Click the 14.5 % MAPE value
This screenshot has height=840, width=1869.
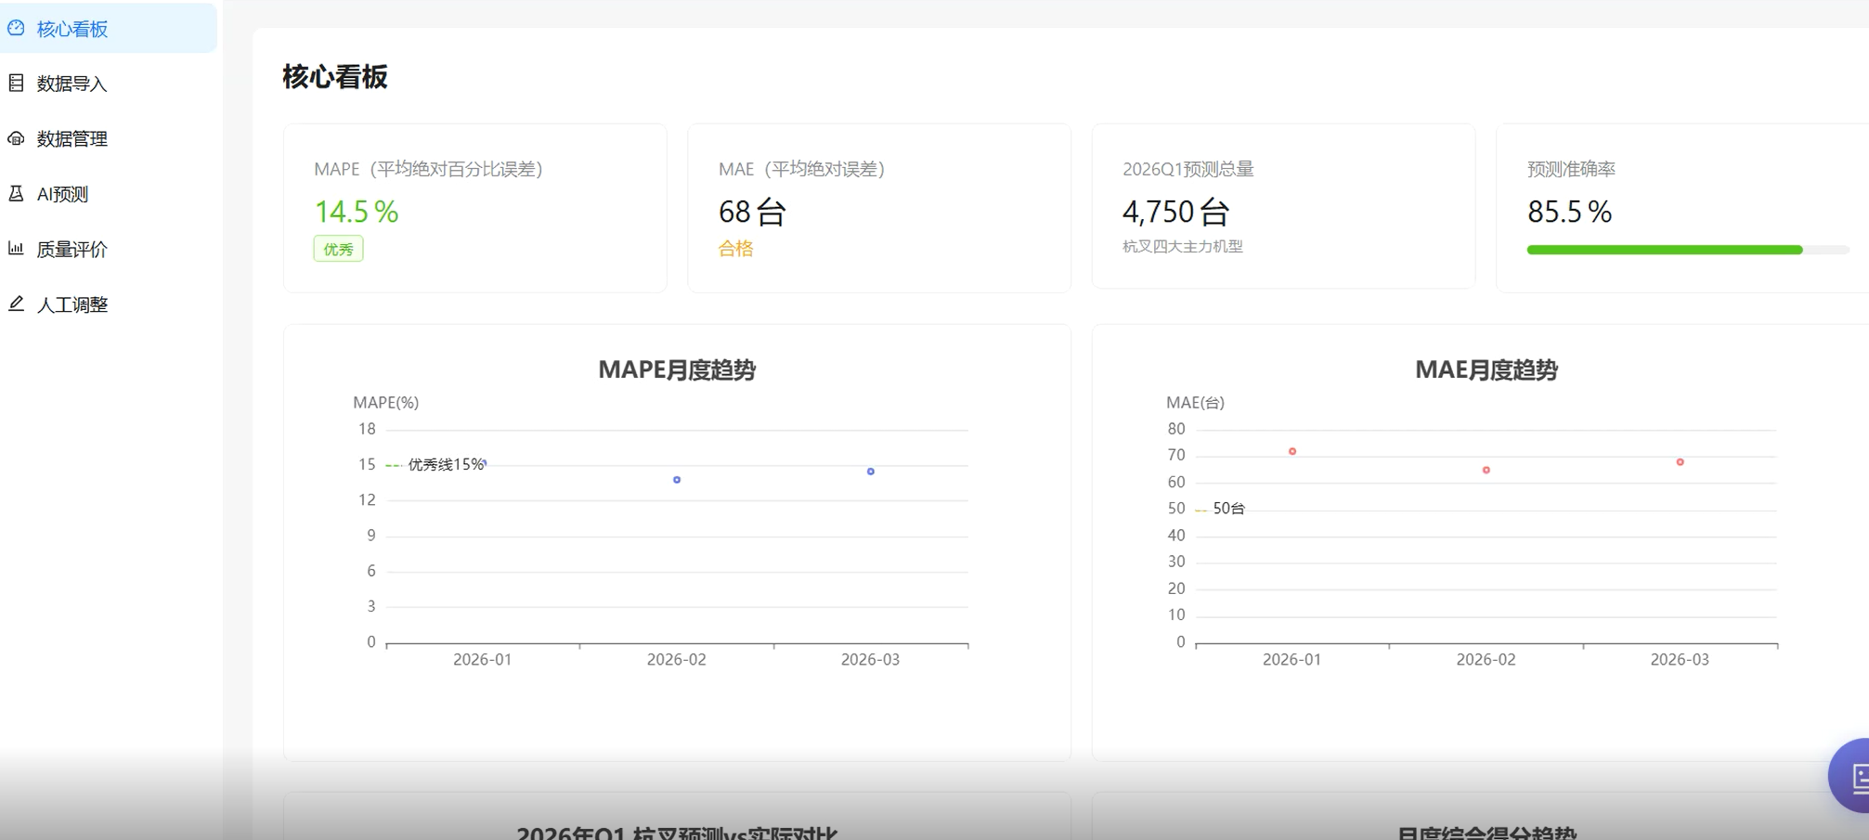(x=357, y=212)
